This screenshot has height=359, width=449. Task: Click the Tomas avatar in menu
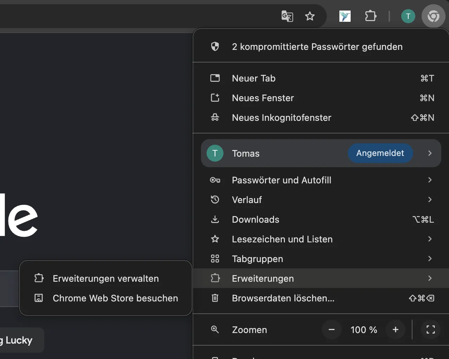[215, 153]
